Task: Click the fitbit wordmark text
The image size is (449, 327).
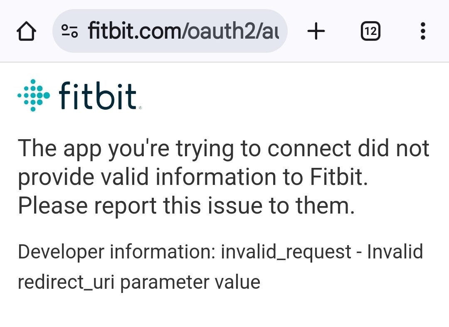Action: tap(97, 96)
